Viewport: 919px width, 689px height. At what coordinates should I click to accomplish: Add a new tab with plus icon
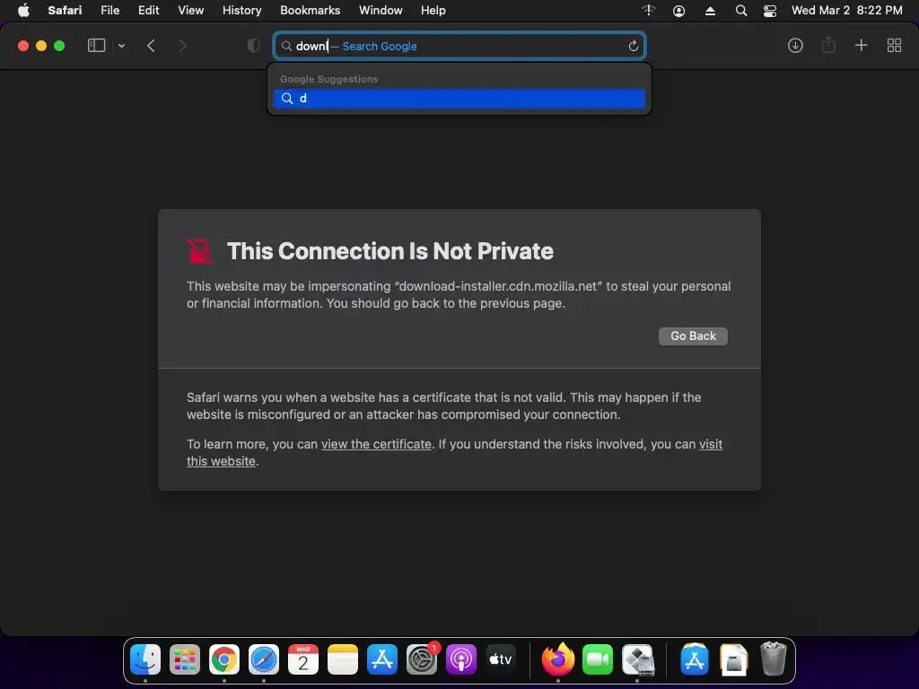[x=861, y=46]
